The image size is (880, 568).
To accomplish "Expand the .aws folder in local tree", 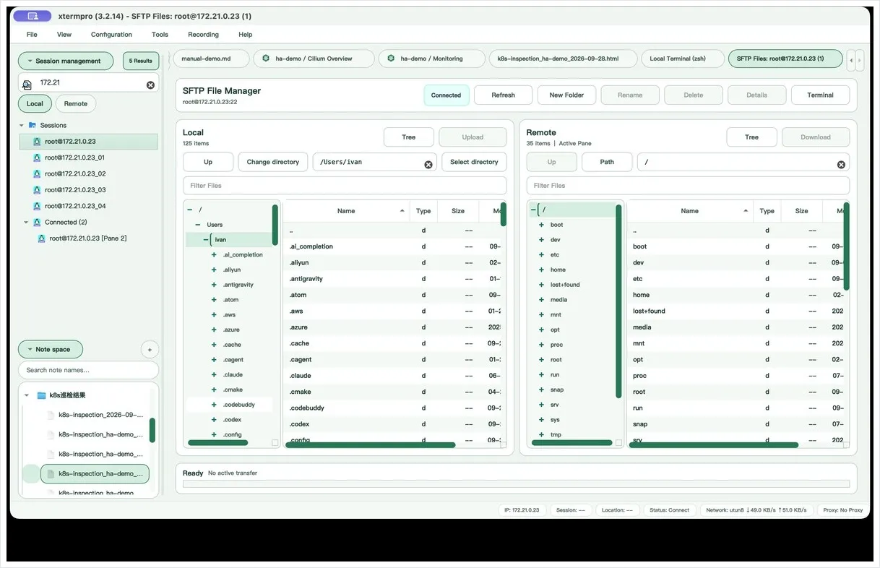I will pyautogui.click(x=214, y=315).
